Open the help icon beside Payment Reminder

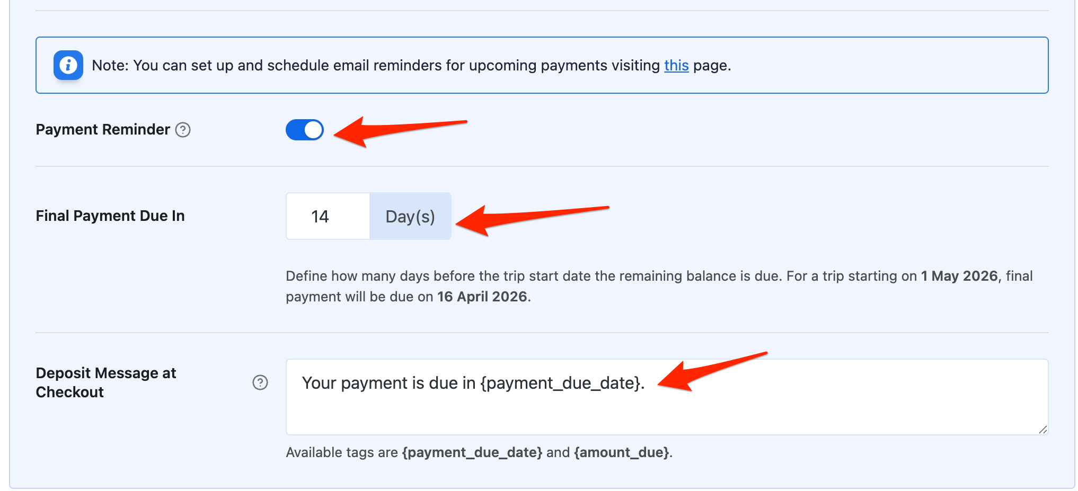[183, 130]
